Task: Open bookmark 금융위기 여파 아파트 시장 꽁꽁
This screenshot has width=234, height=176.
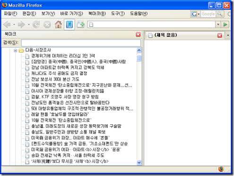Action: tap(76, 150)
